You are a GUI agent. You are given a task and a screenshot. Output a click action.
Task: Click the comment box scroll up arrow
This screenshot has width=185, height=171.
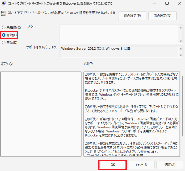pos(181,28)
